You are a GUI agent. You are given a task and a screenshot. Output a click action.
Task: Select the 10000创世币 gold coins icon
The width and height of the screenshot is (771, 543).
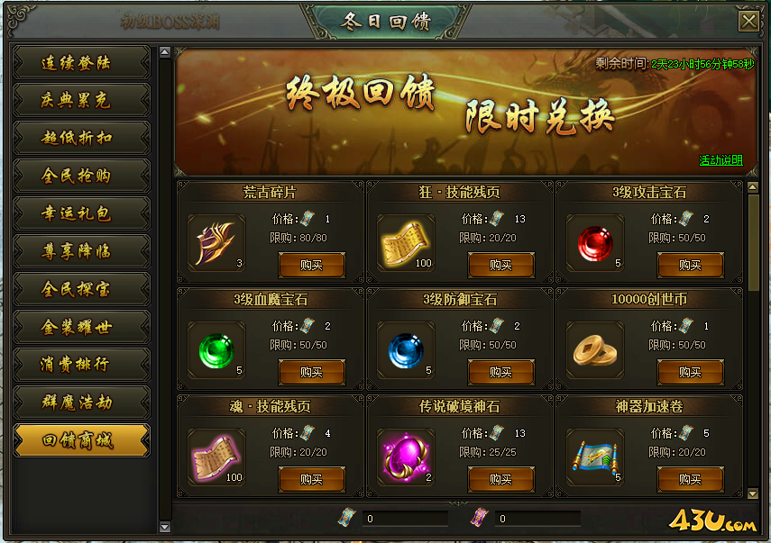click(x=595, y=350)
